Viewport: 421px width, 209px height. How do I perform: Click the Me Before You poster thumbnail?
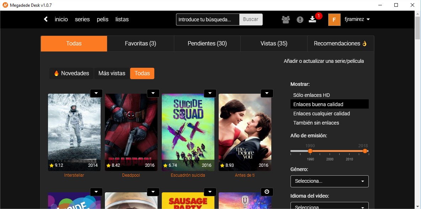tap(245, 132)
